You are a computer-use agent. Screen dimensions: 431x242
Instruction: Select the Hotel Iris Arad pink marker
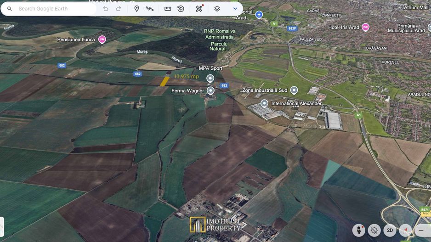tap(365, 27)
